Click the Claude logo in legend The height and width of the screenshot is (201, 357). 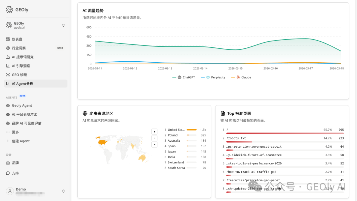(238, 77)
